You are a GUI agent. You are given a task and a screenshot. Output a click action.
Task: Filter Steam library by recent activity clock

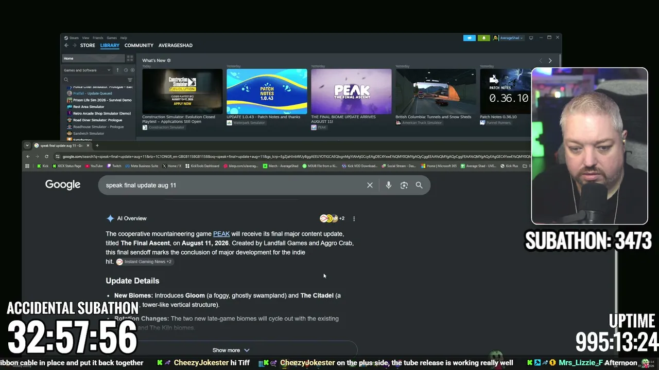pyautogui.click(x=126, y=70)
